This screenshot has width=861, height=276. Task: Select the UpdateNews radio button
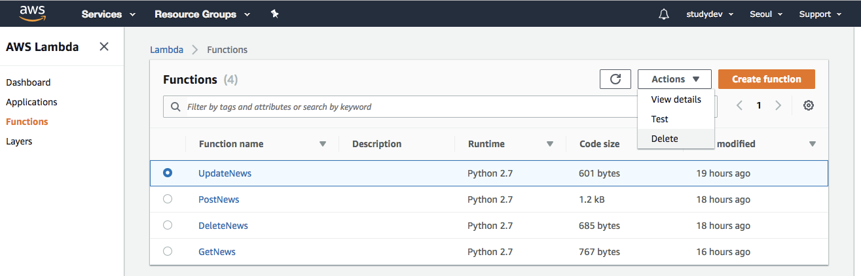tap(168, 173)
